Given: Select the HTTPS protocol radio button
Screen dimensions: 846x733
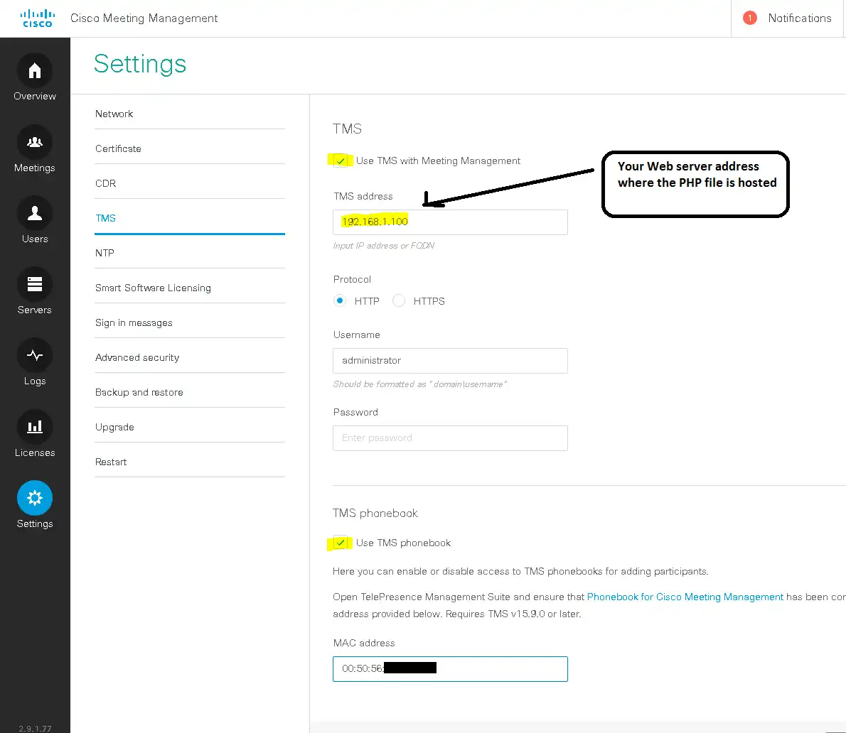Looking at the screenshot, I should [x=399, y=301].
